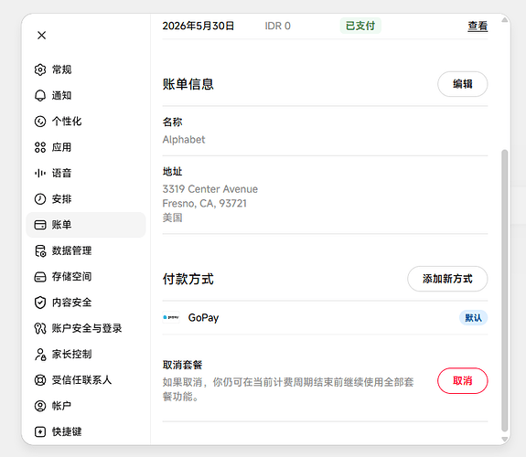Click the 帐户 profile icon
The width and height of the screenshot is (526, 457).
(40, 406)
